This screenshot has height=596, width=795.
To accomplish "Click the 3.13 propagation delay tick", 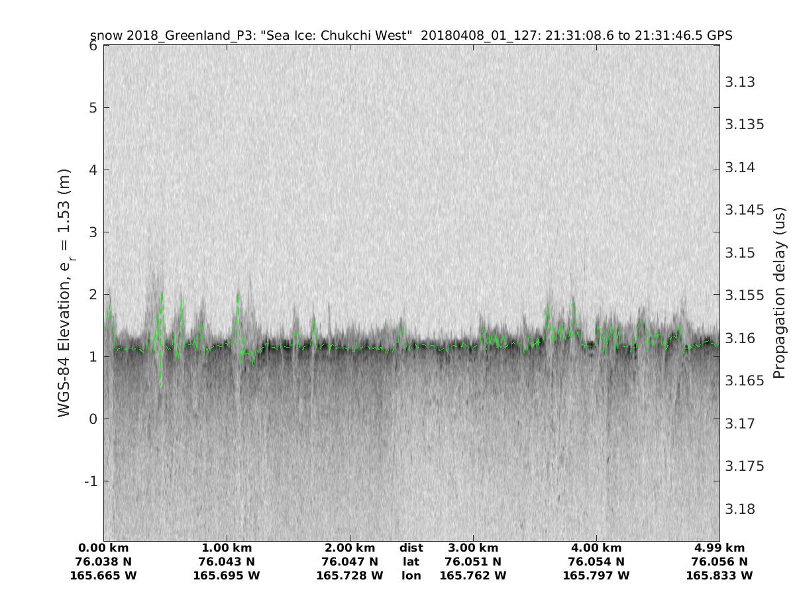I will tap(741, 82).
